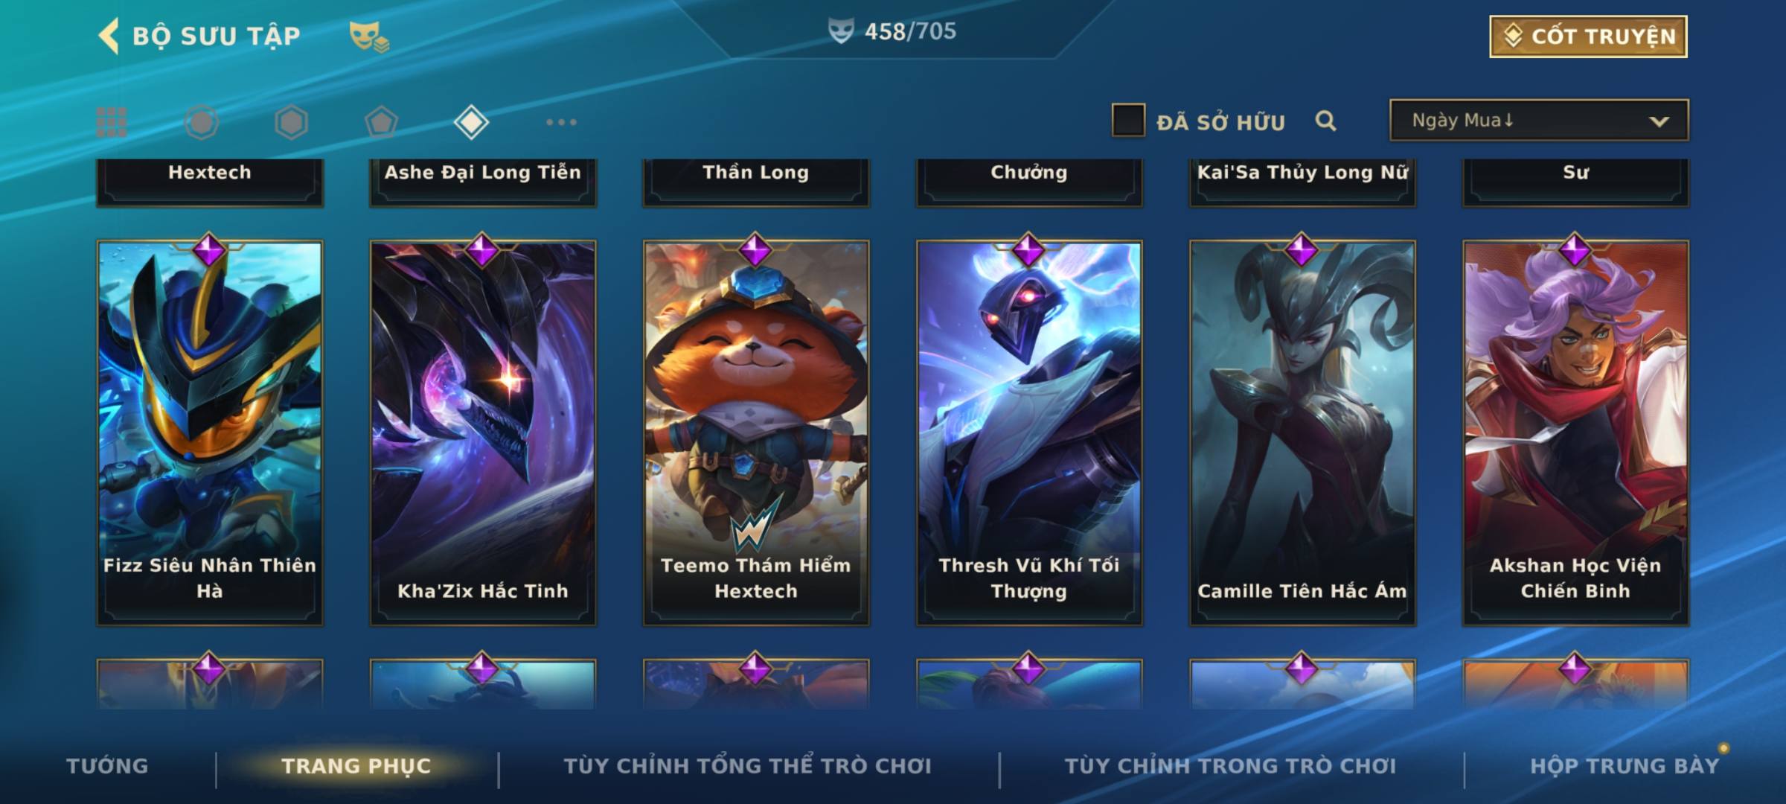The width and height of the screenshot is (1786, 804).
Task: Open the three-dots more filters icon
Action: click(561, 122)
